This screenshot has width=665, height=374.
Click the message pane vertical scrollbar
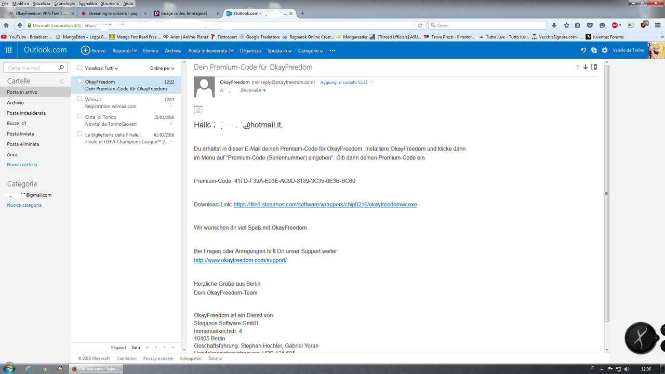pos(607,192)
